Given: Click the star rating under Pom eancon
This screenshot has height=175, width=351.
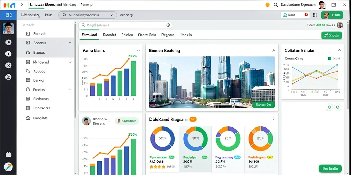Looking at the screenshot, I should [157, 167].
